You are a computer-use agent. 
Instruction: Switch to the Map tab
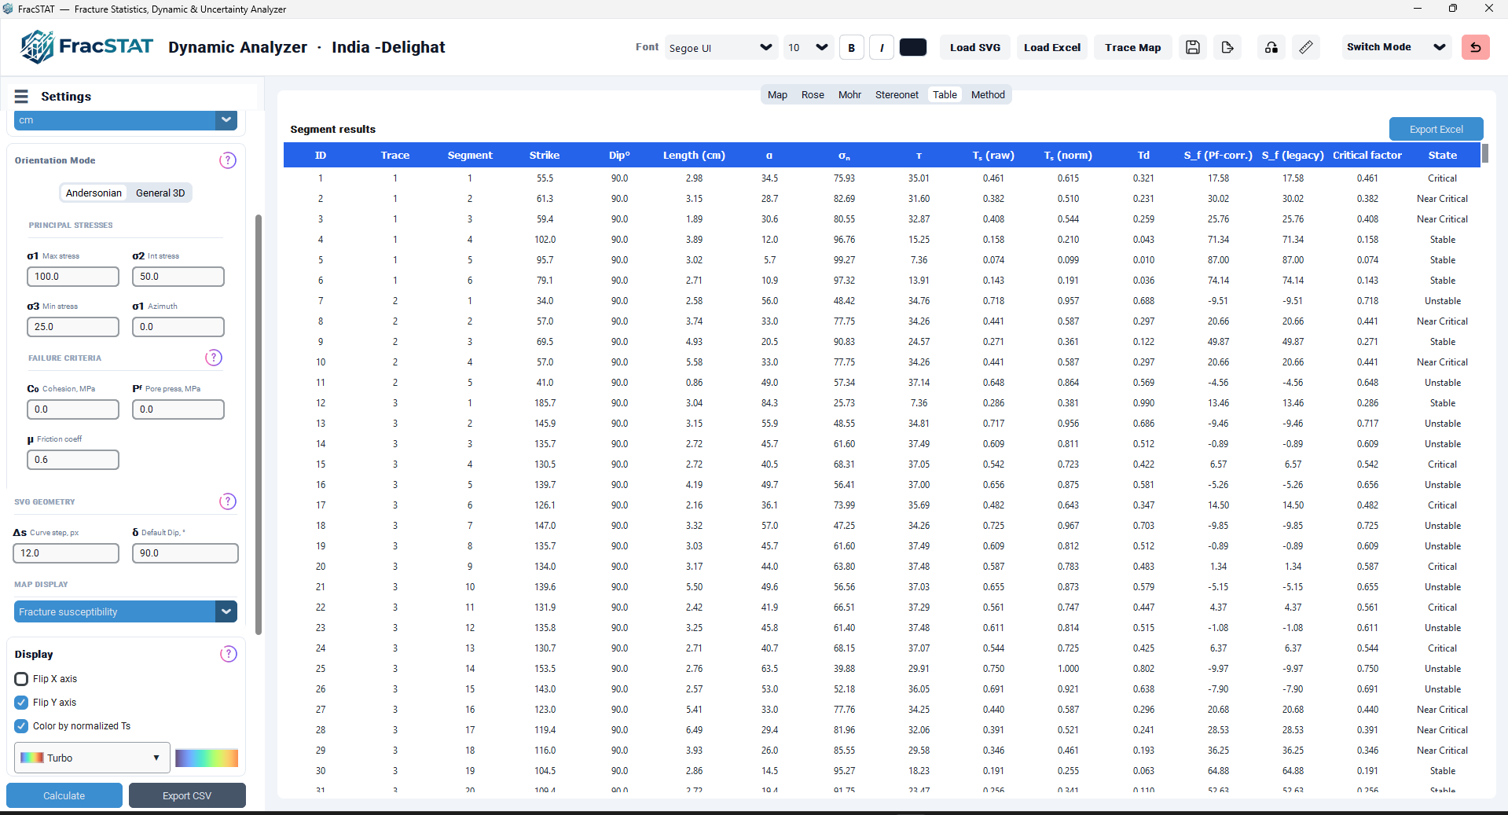coord(777,95)
